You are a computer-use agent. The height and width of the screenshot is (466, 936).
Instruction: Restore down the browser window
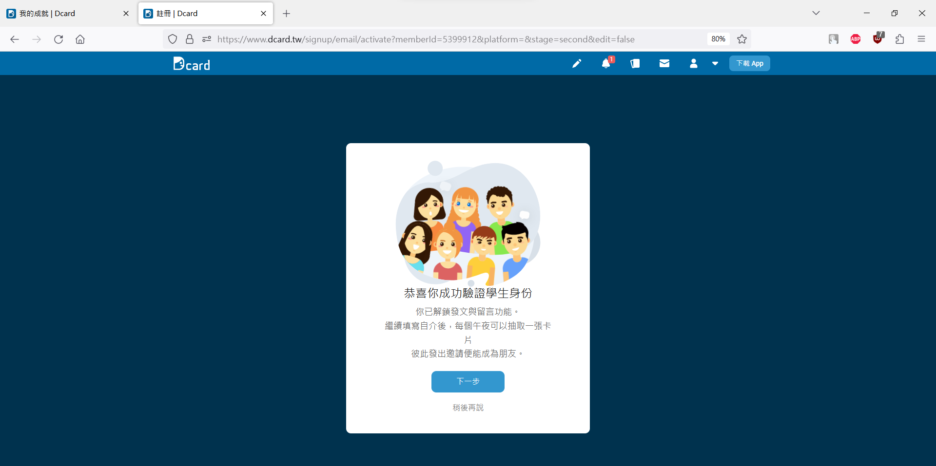click(895, 13)
